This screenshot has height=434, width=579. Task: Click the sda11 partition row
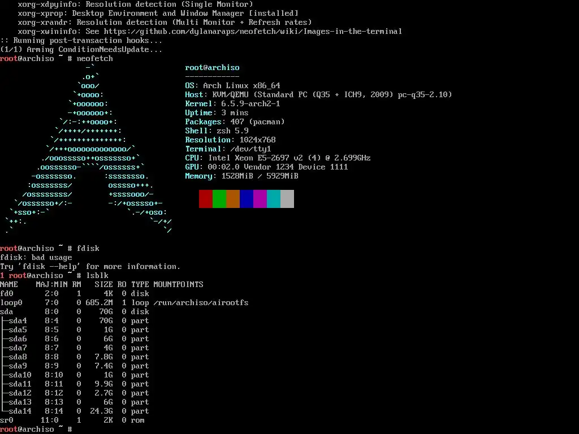(x=75, y=384)
